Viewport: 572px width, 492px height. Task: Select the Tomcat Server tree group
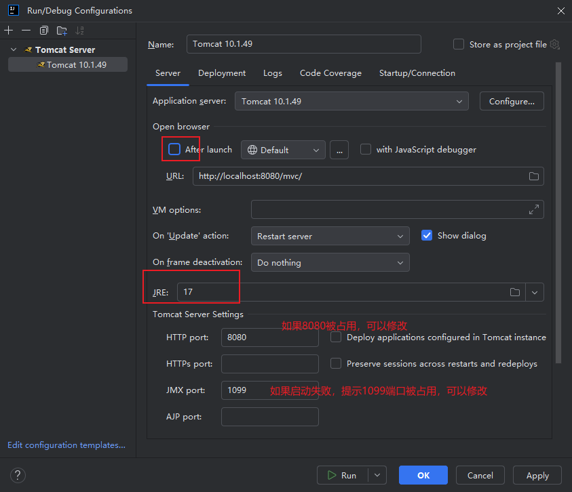point(65,49)
